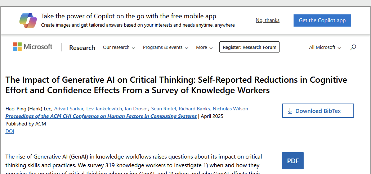Screen dimensions: 371x174
Task: Click the download arrow icon on BibTex button
Action: point(290,111)
